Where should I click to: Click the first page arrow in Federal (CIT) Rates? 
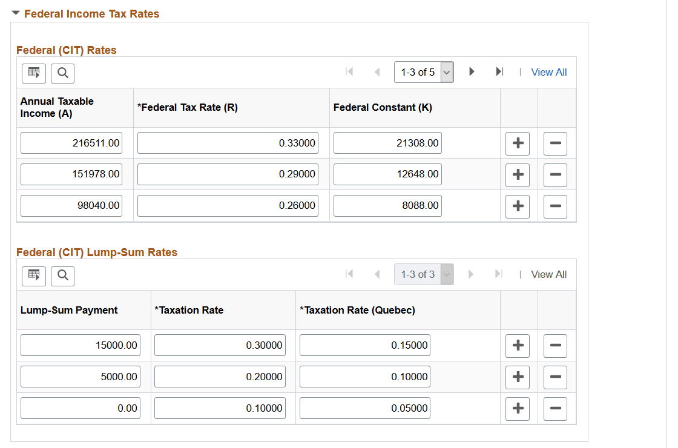click(349, 71)
